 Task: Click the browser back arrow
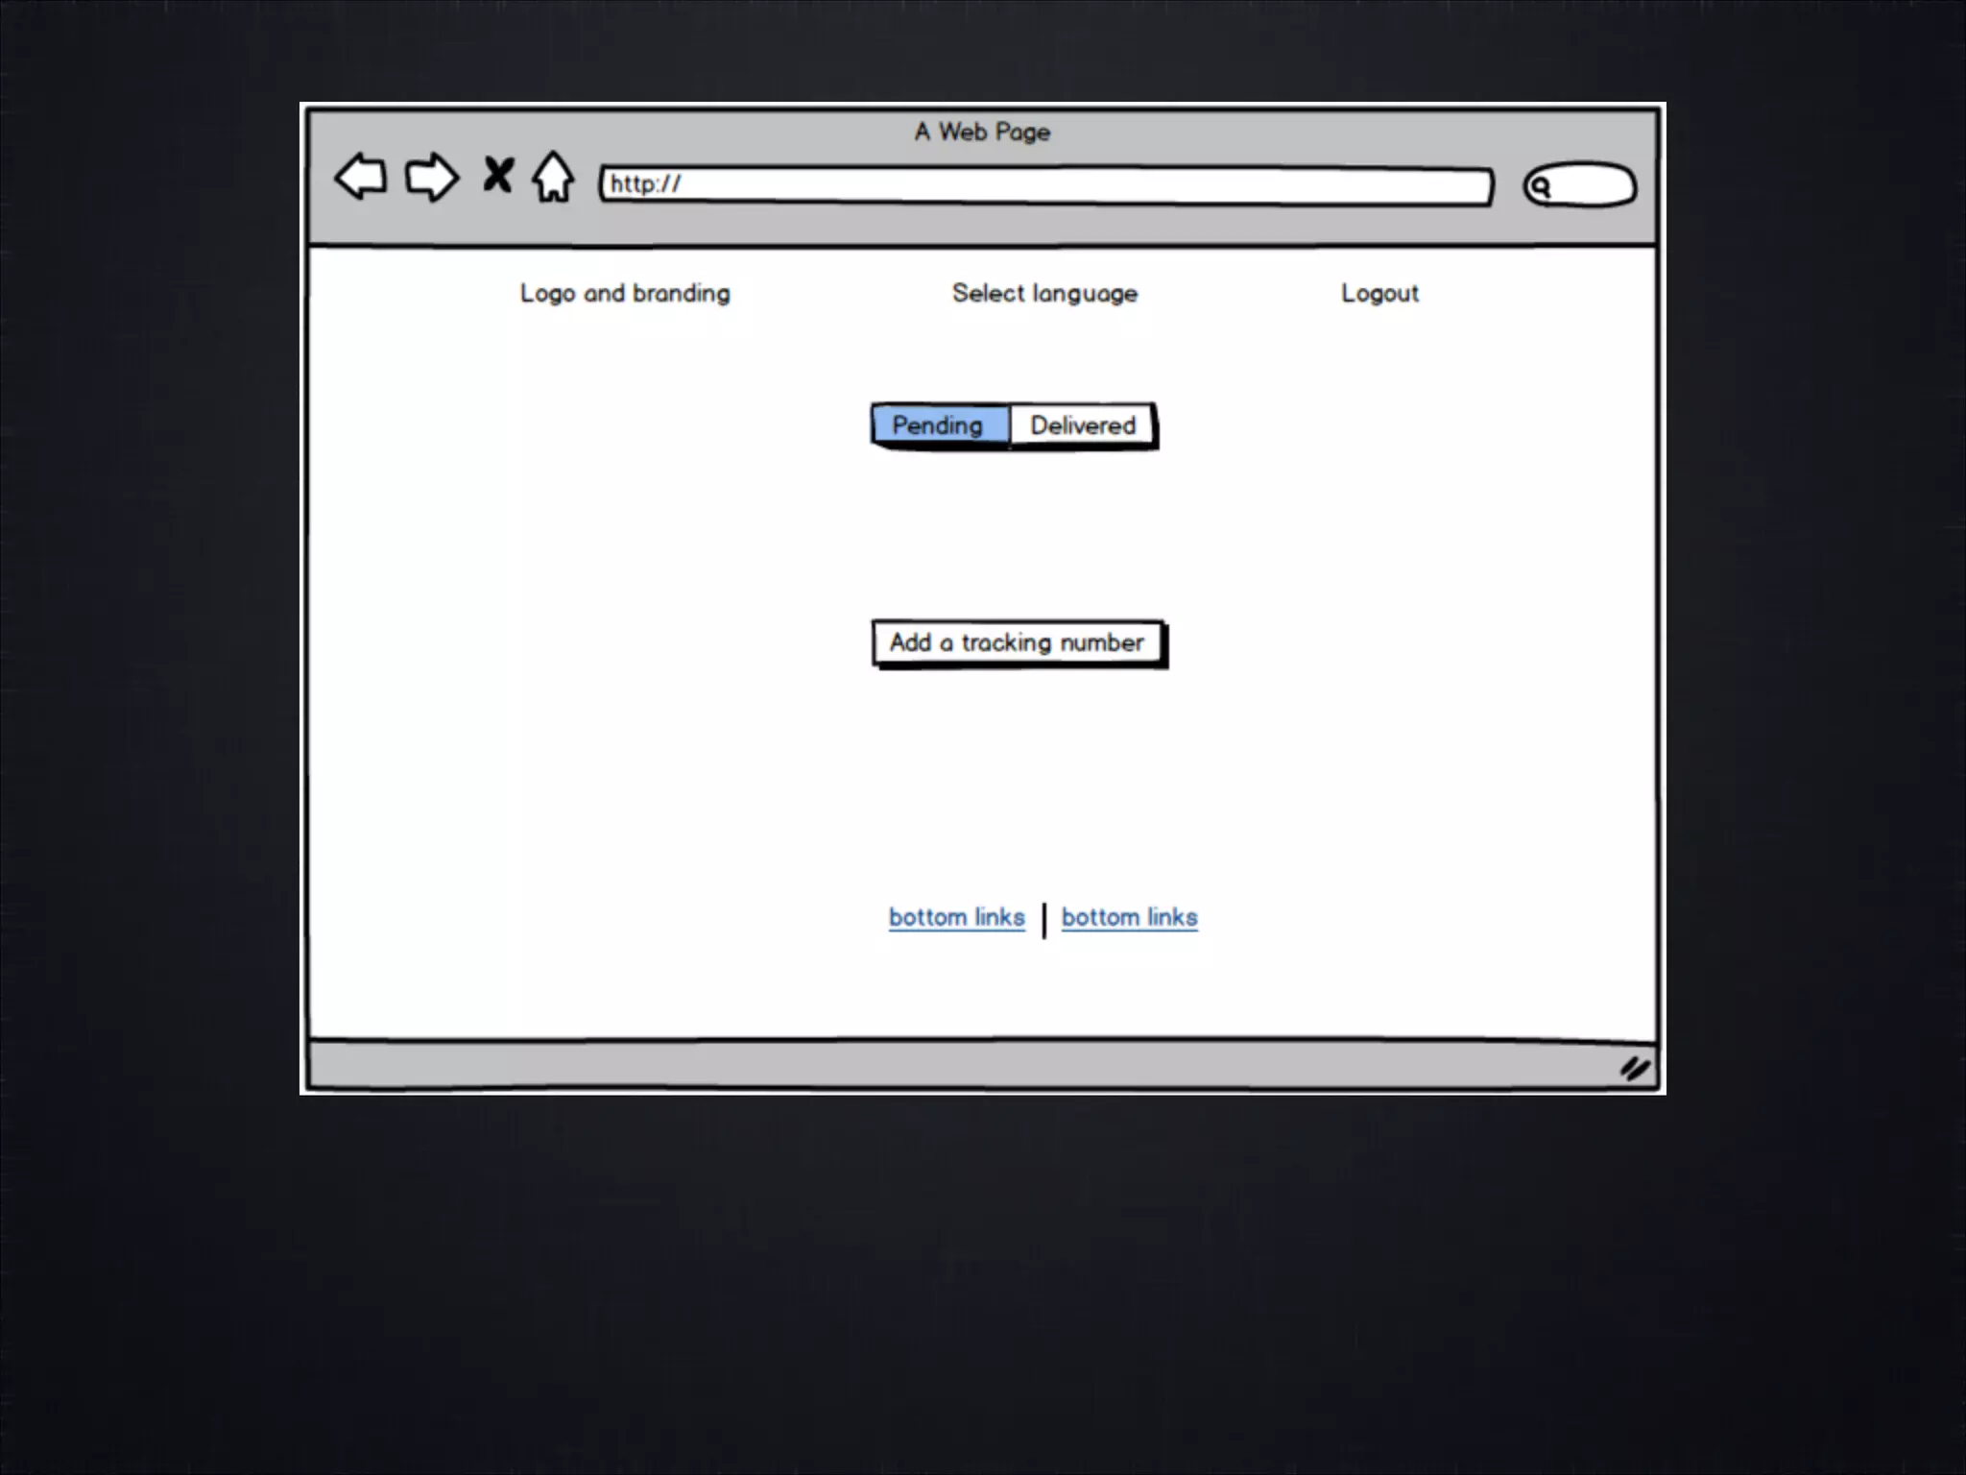click(x=361, y=177)
